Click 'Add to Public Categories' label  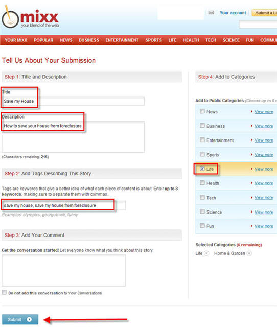pyautogui.click(x=219, y=101)
